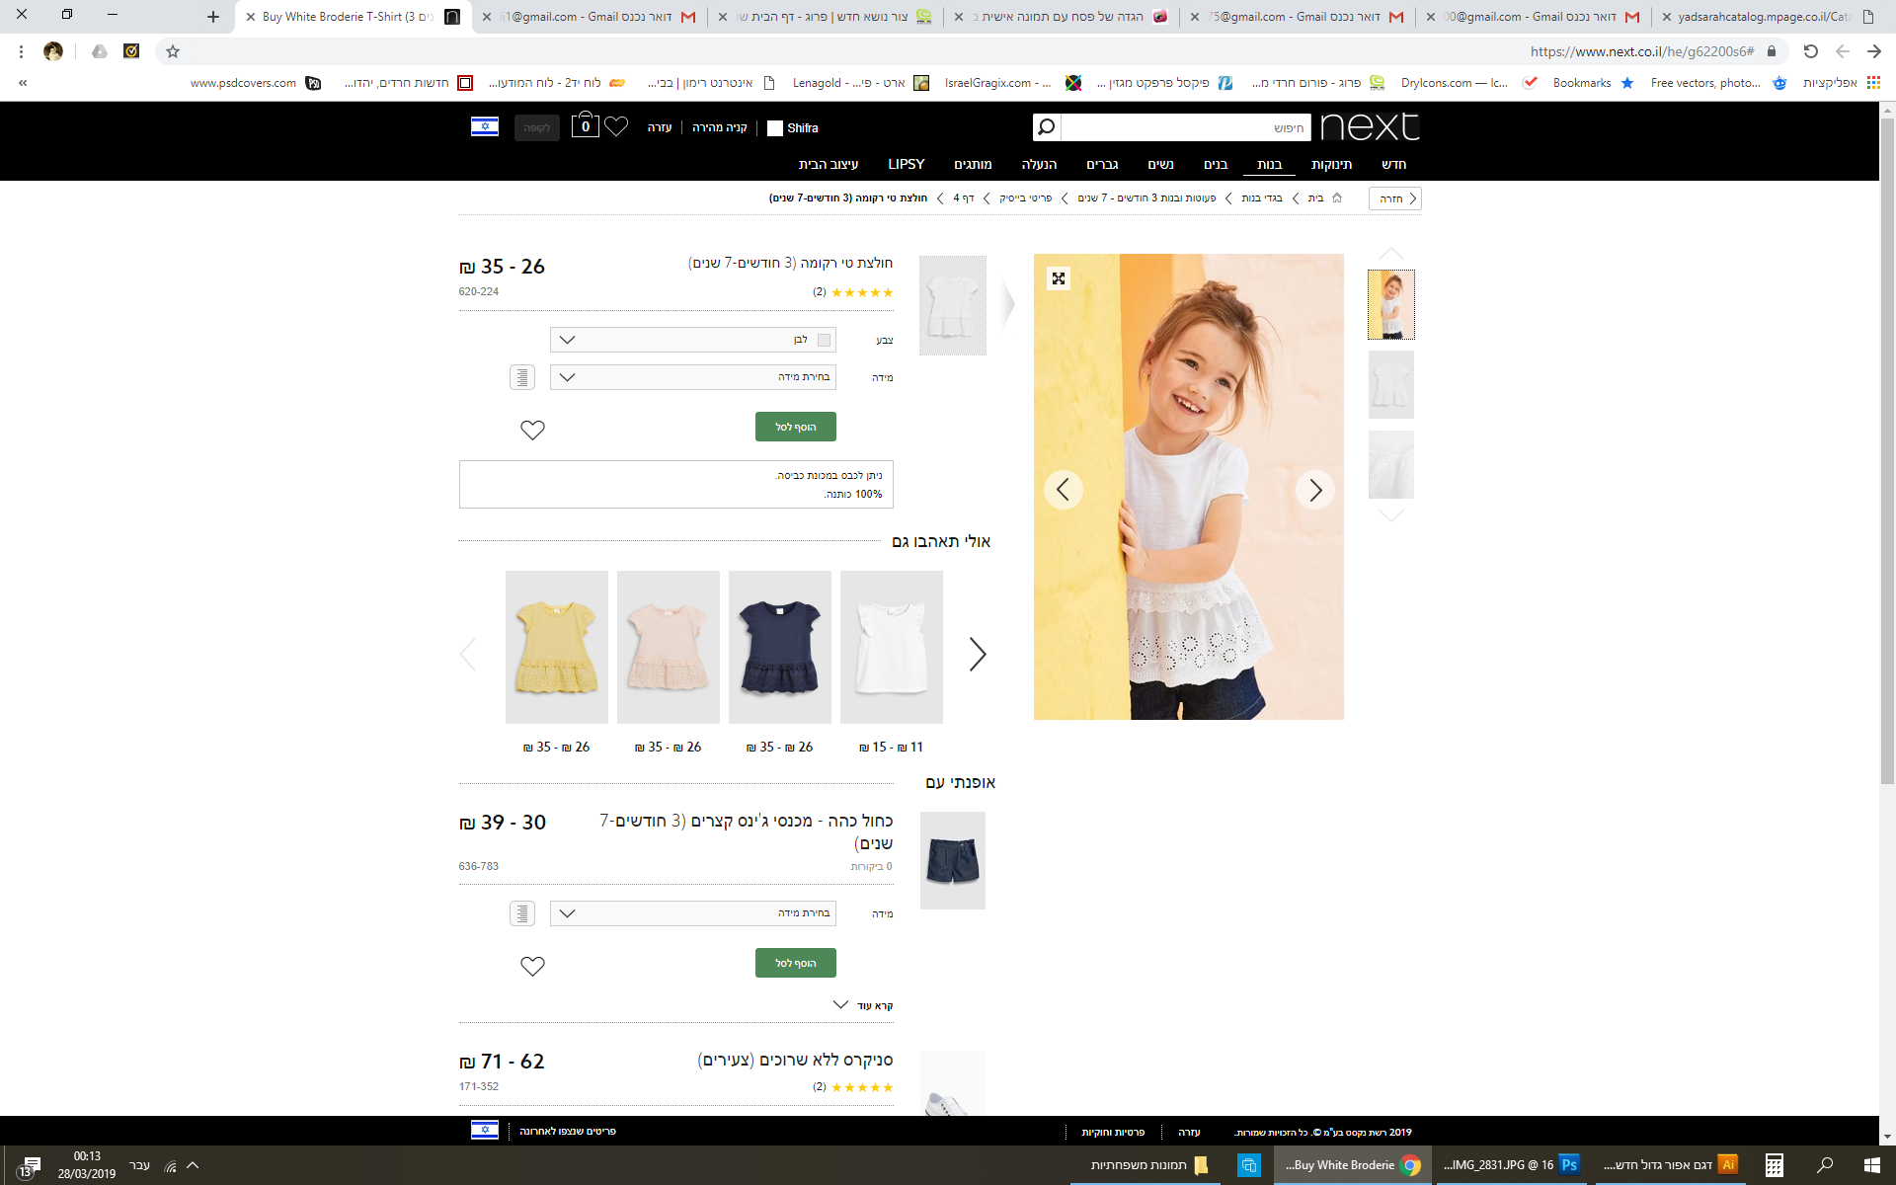Image resolution: width=1896 pixels, height=1185 pixels.
Task: Click the search magnifier icon in Next header
Action: click(x=1047, y=126)
